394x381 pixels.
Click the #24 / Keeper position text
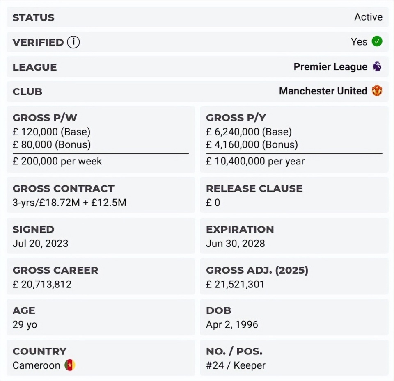click(236, 365)
